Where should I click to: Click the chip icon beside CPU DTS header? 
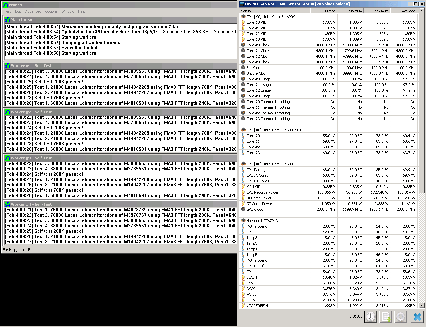pos(243,130)
